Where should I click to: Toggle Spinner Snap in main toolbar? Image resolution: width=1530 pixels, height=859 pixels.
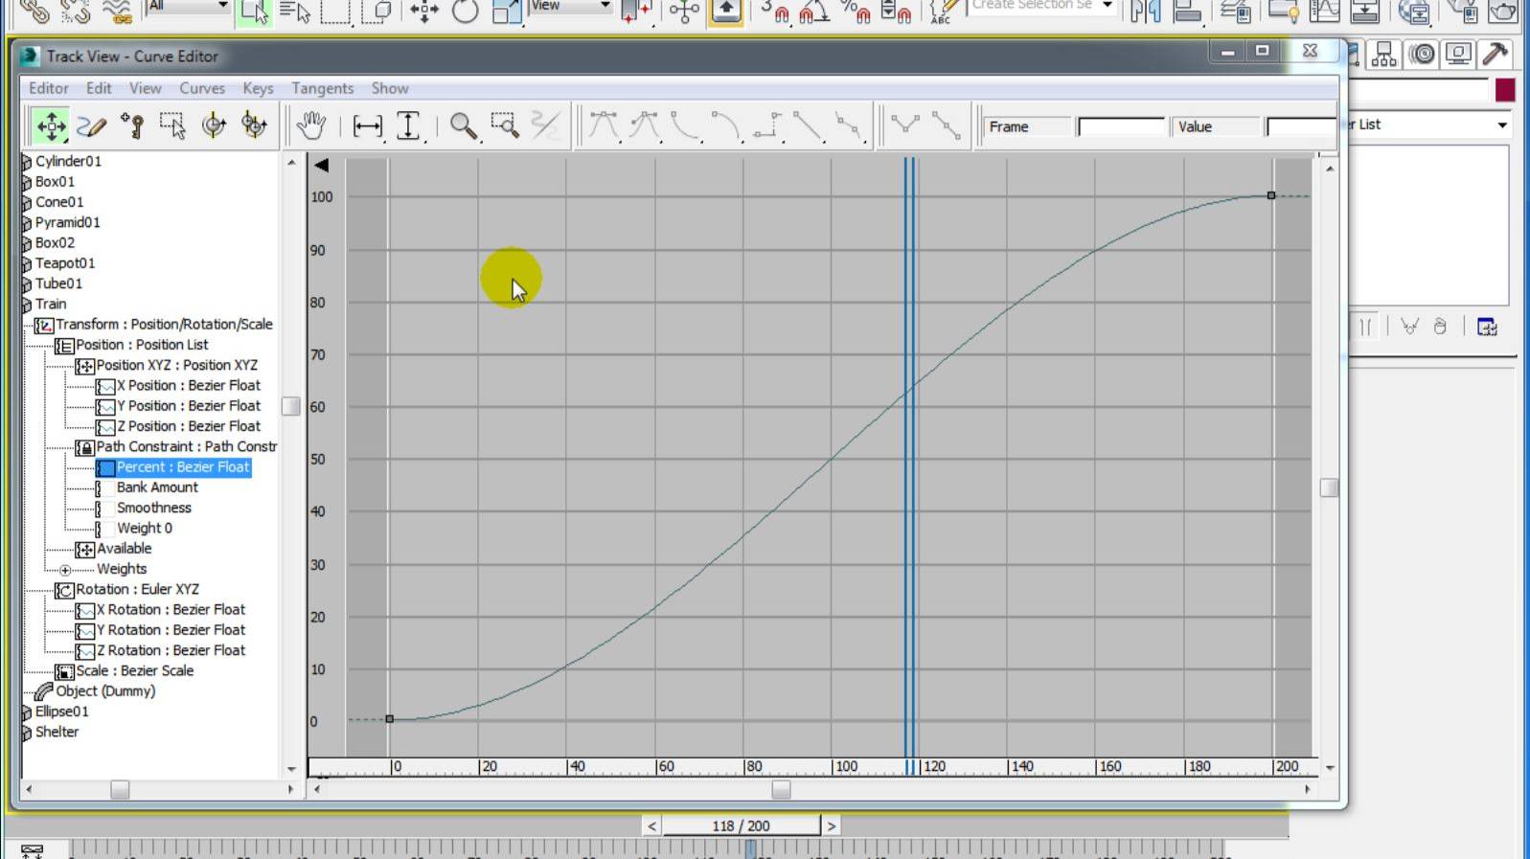896,11
